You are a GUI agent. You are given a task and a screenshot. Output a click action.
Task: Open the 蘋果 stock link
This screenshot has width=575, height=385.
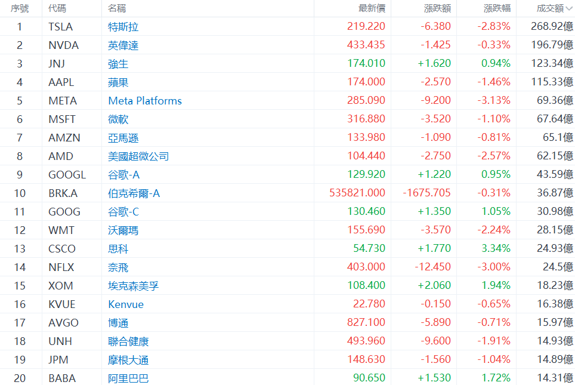(118, 82)
